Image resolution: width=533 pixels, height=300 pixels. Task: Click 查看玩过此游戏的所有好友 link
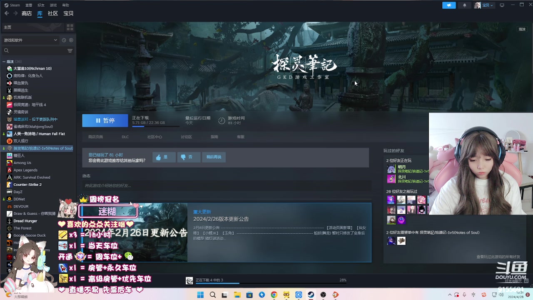pos(498,257)
